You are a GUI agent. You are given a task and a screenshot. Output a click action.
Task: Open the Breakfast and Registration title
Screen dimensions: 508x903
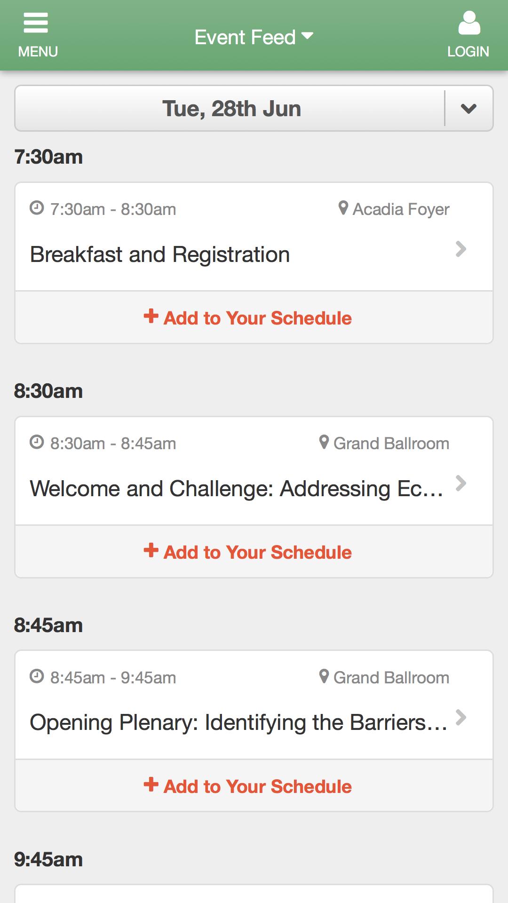pos(160,254)
